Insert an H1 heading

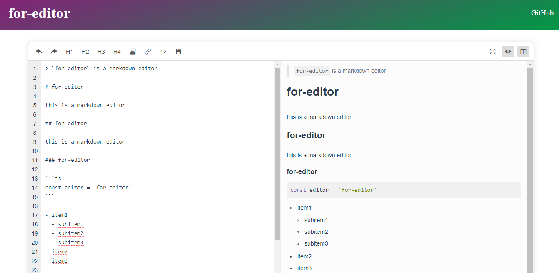70,52
